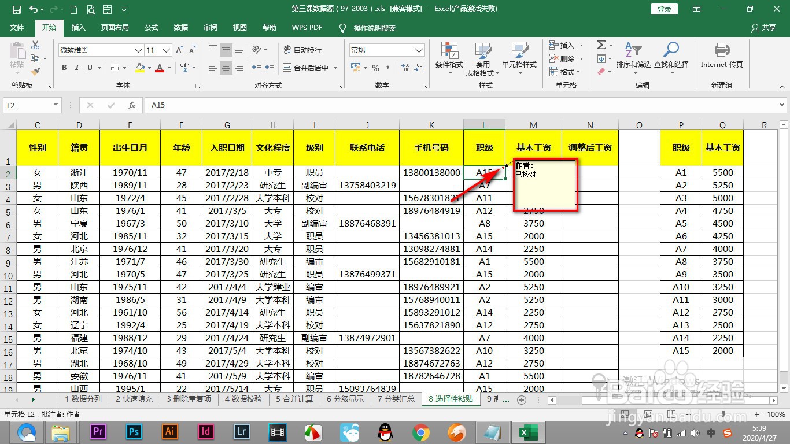Open the fill color dropdown arrow

pyautogui.click(x=149, y=68)
